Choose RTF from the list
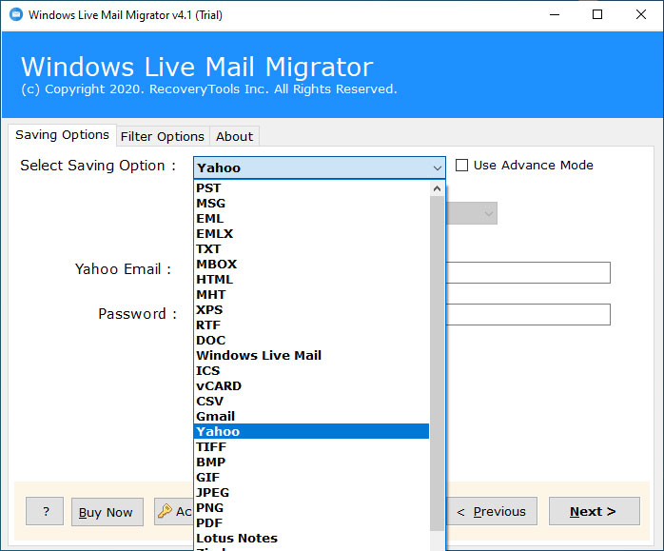Screen dimensions: 664x551 click(x=312, y=325)
